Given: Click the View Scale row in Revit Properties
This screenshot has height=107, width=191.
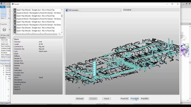Looking at the screenshot, I should pyautogui.click(x=5, y=40).
